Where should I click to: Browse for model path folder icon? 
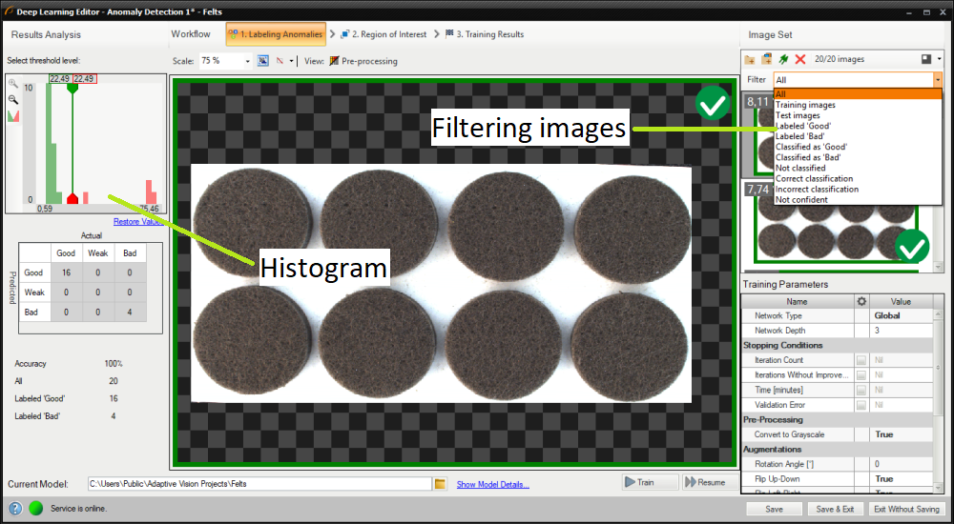440,484
